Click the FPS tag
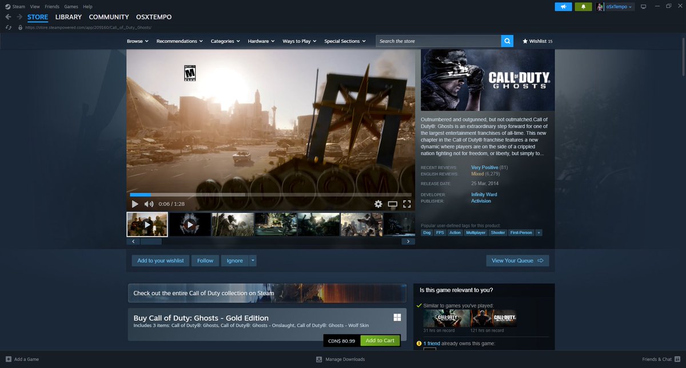The width and height of the screenshot is (686, 368). coord(440,233)
